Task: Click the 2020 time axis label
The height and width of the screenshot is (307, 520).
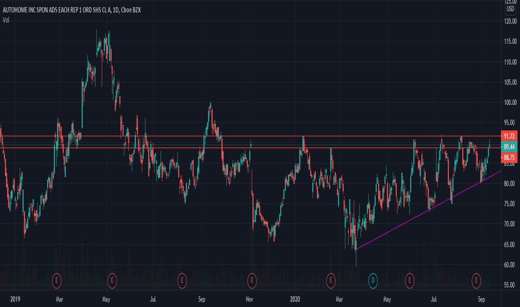Action: 295,299
